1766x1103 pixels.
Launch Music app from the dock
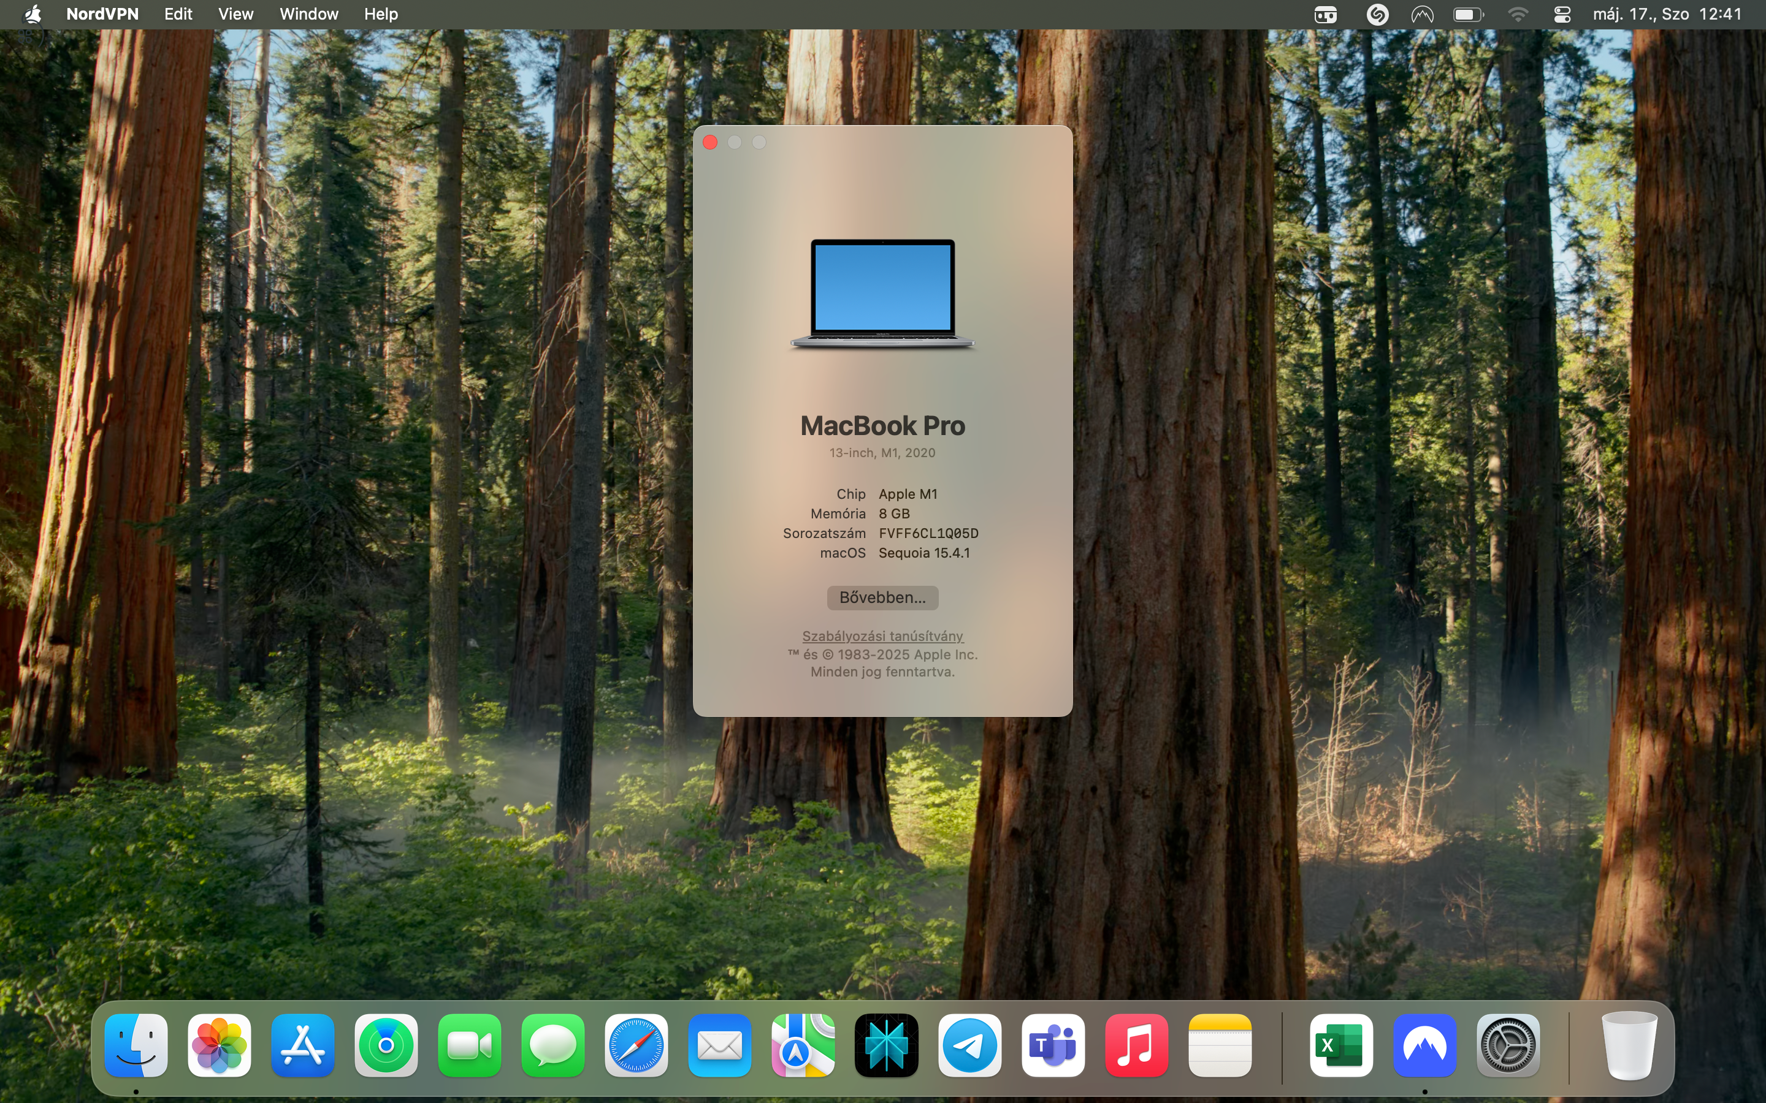point(1136,1045)
